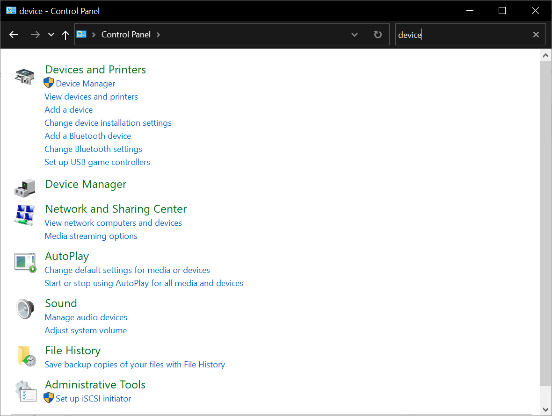The image size is (552, 416).
Task: Click the File History icon
Action: point(24,357)
